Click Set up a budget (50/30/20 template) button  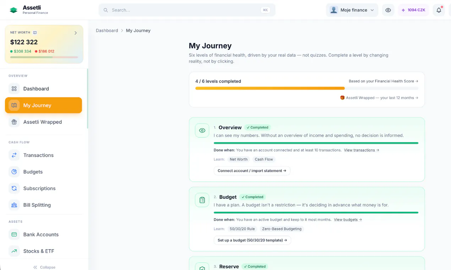click(x=252, y=241)
